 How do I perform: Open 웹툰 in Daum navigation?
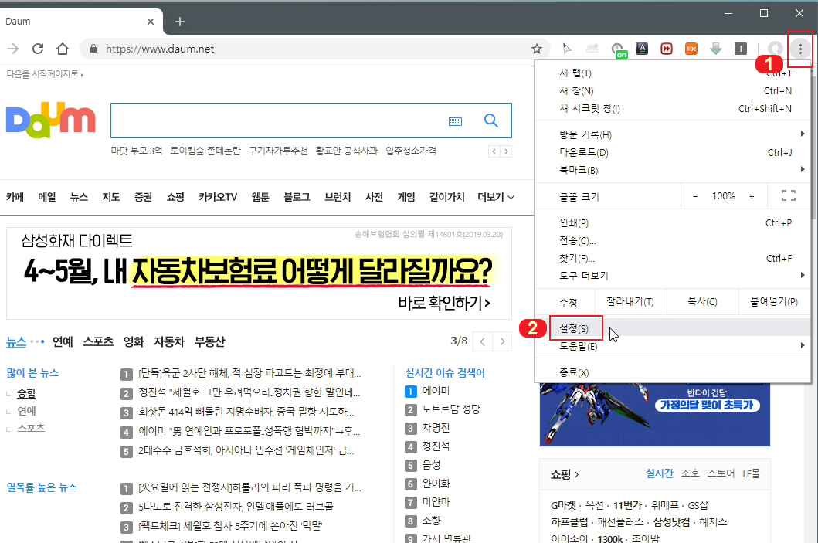[260, 197]
